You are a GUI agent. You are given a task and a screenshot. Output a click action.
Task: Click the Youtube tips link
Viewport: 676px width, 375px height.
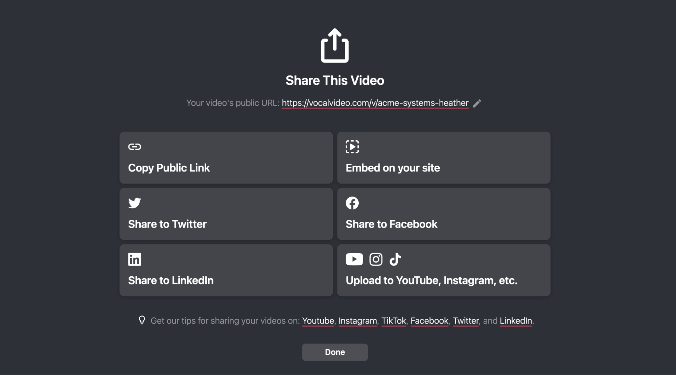(x=318, y=321)
